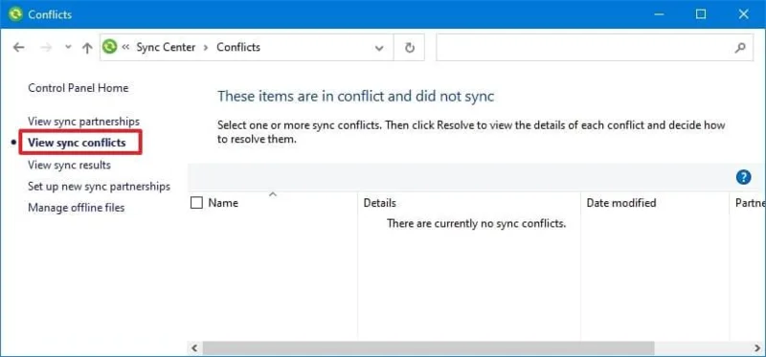766x357 pixels.
Task: Sort by the Name column header
Action: 223,203
